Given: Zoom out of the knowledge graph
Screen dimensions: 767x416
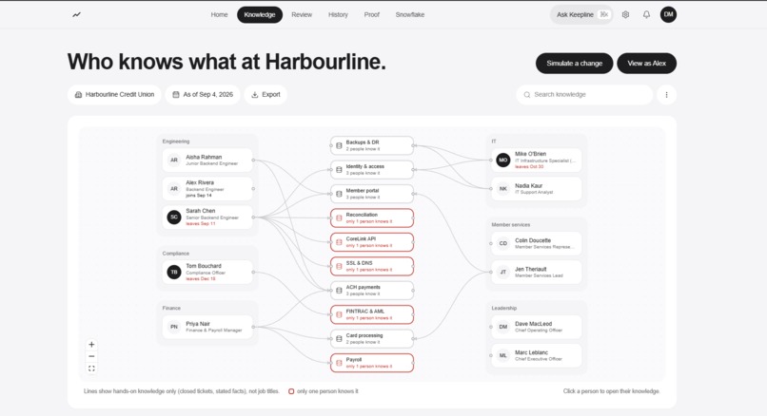Looking at the screenshot, I should pos(91,356).
